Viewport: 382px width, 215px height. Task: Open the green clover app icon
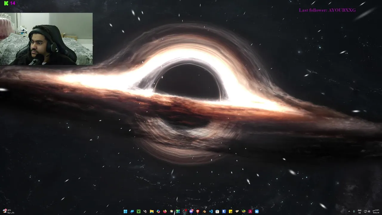(x=178, y=211)
